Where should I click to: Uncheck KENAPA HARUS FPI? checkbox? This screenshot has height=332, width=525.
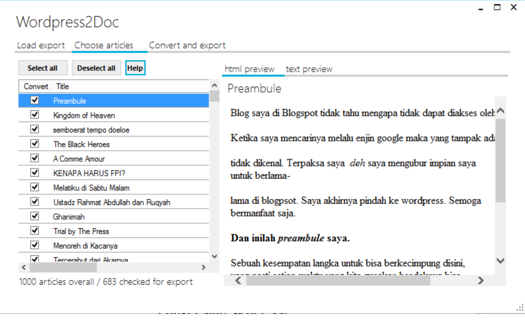click(35, 173)
